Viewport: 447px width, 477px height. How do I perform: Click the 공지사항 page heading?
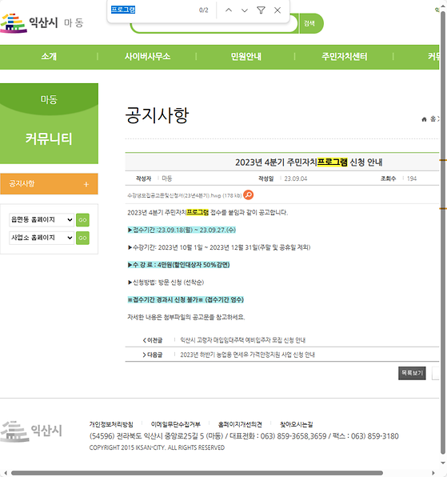click(x=157, y=115)
